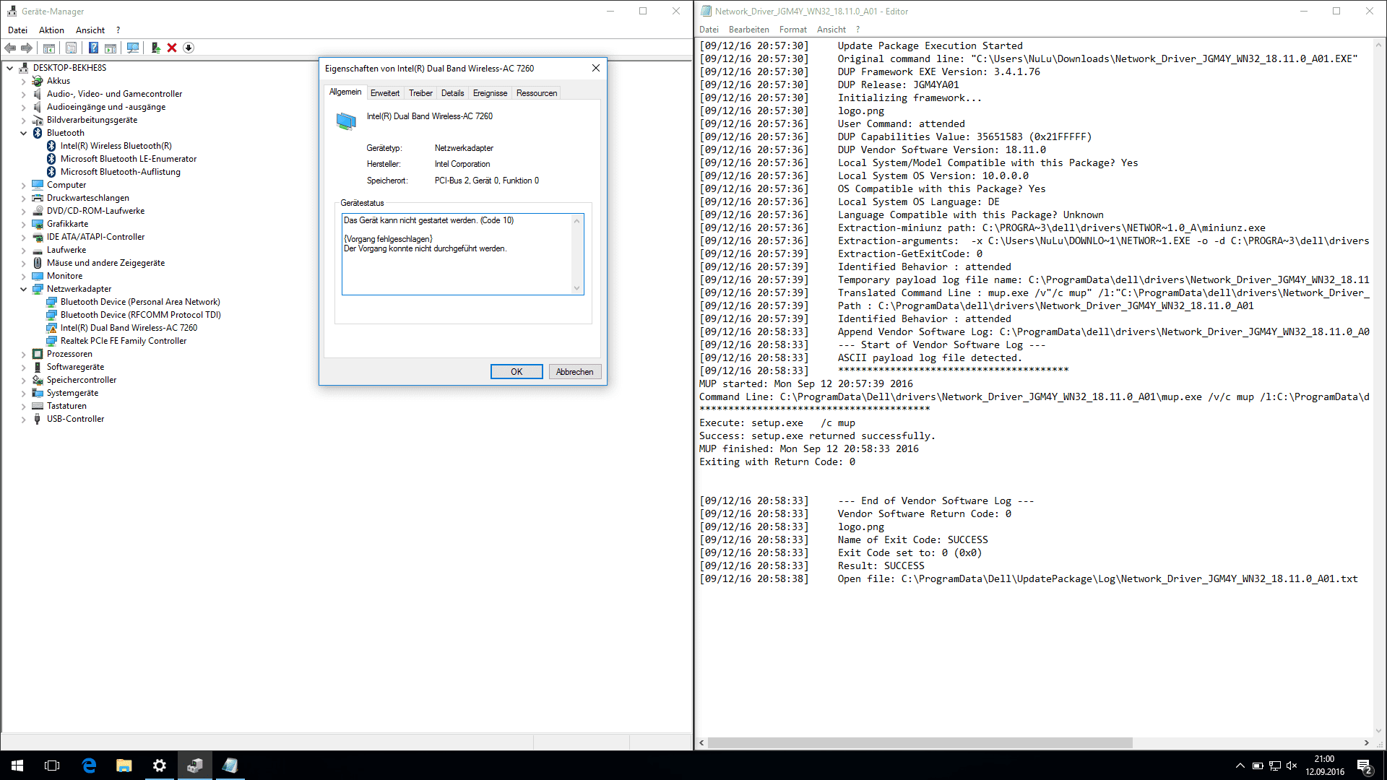Switch to the Details tab
Screen dimensions: 1387x780
click(453, 93)
